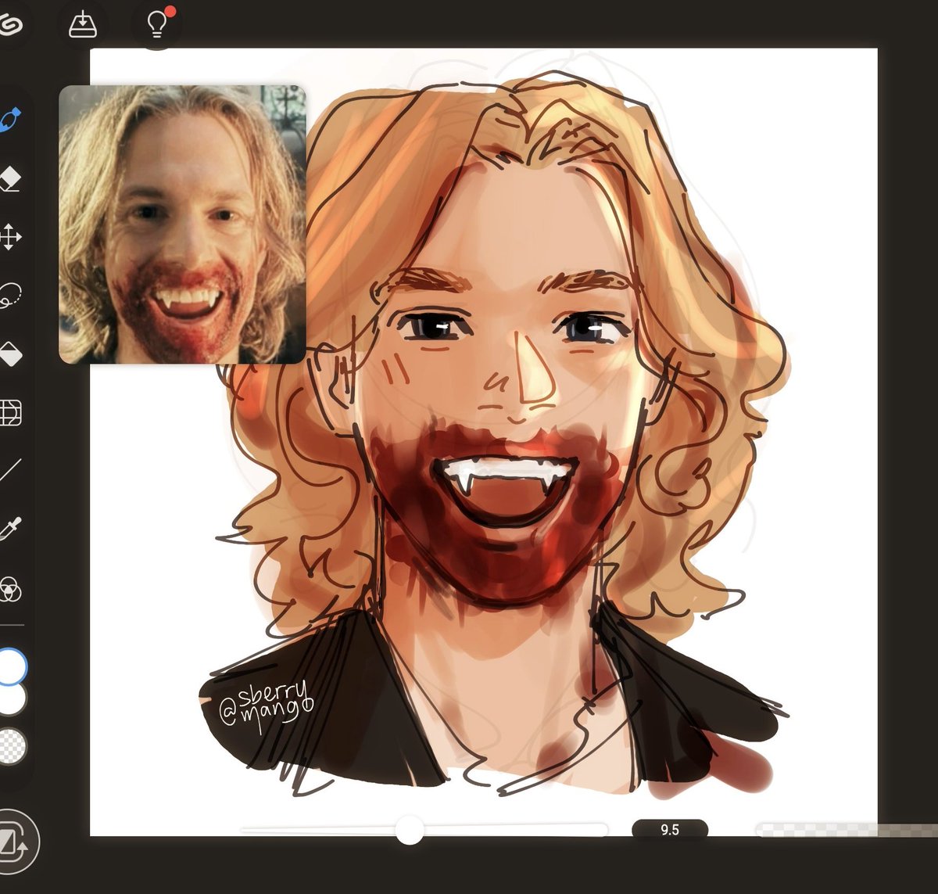
Task: Select the transparent checkerboard swatch
Action: 11,746
